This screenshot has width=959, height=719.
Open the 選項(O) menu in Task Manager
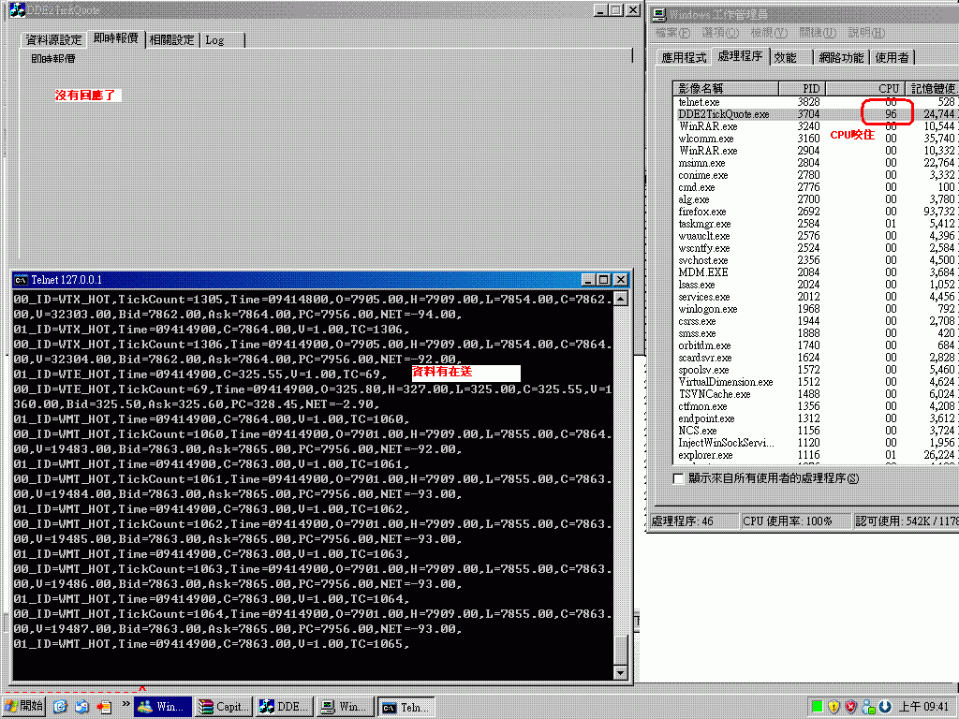(720, 33)
